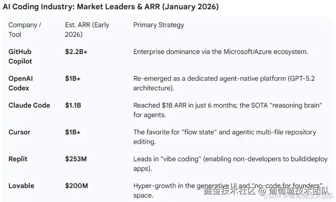Select the "Est. ARR (Early 2026)" column header
The image size is (336, 202).
(x=87, y=29)
